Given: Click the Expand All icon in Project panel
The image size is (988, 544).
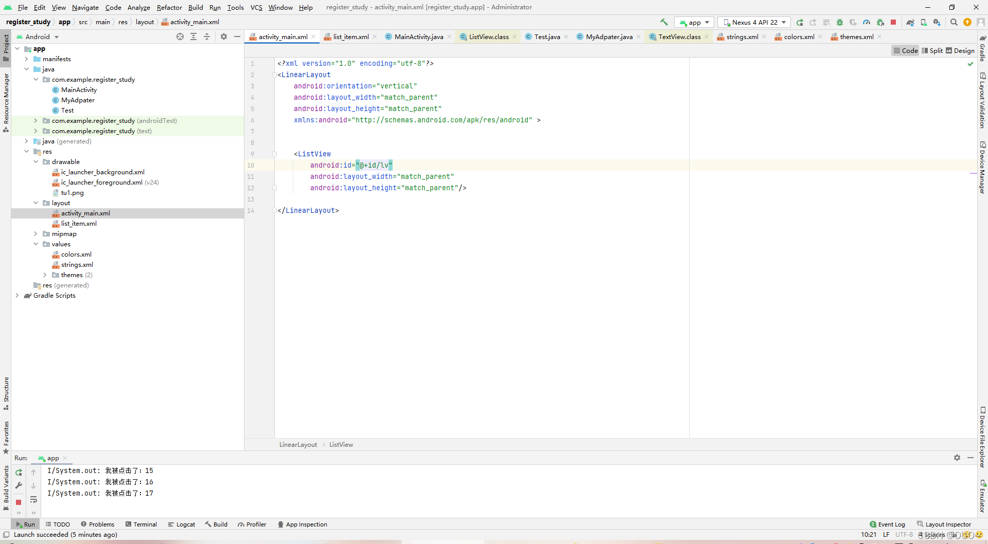Looking at the screenshot, I should pyautogui.click(x=193, y=37).
